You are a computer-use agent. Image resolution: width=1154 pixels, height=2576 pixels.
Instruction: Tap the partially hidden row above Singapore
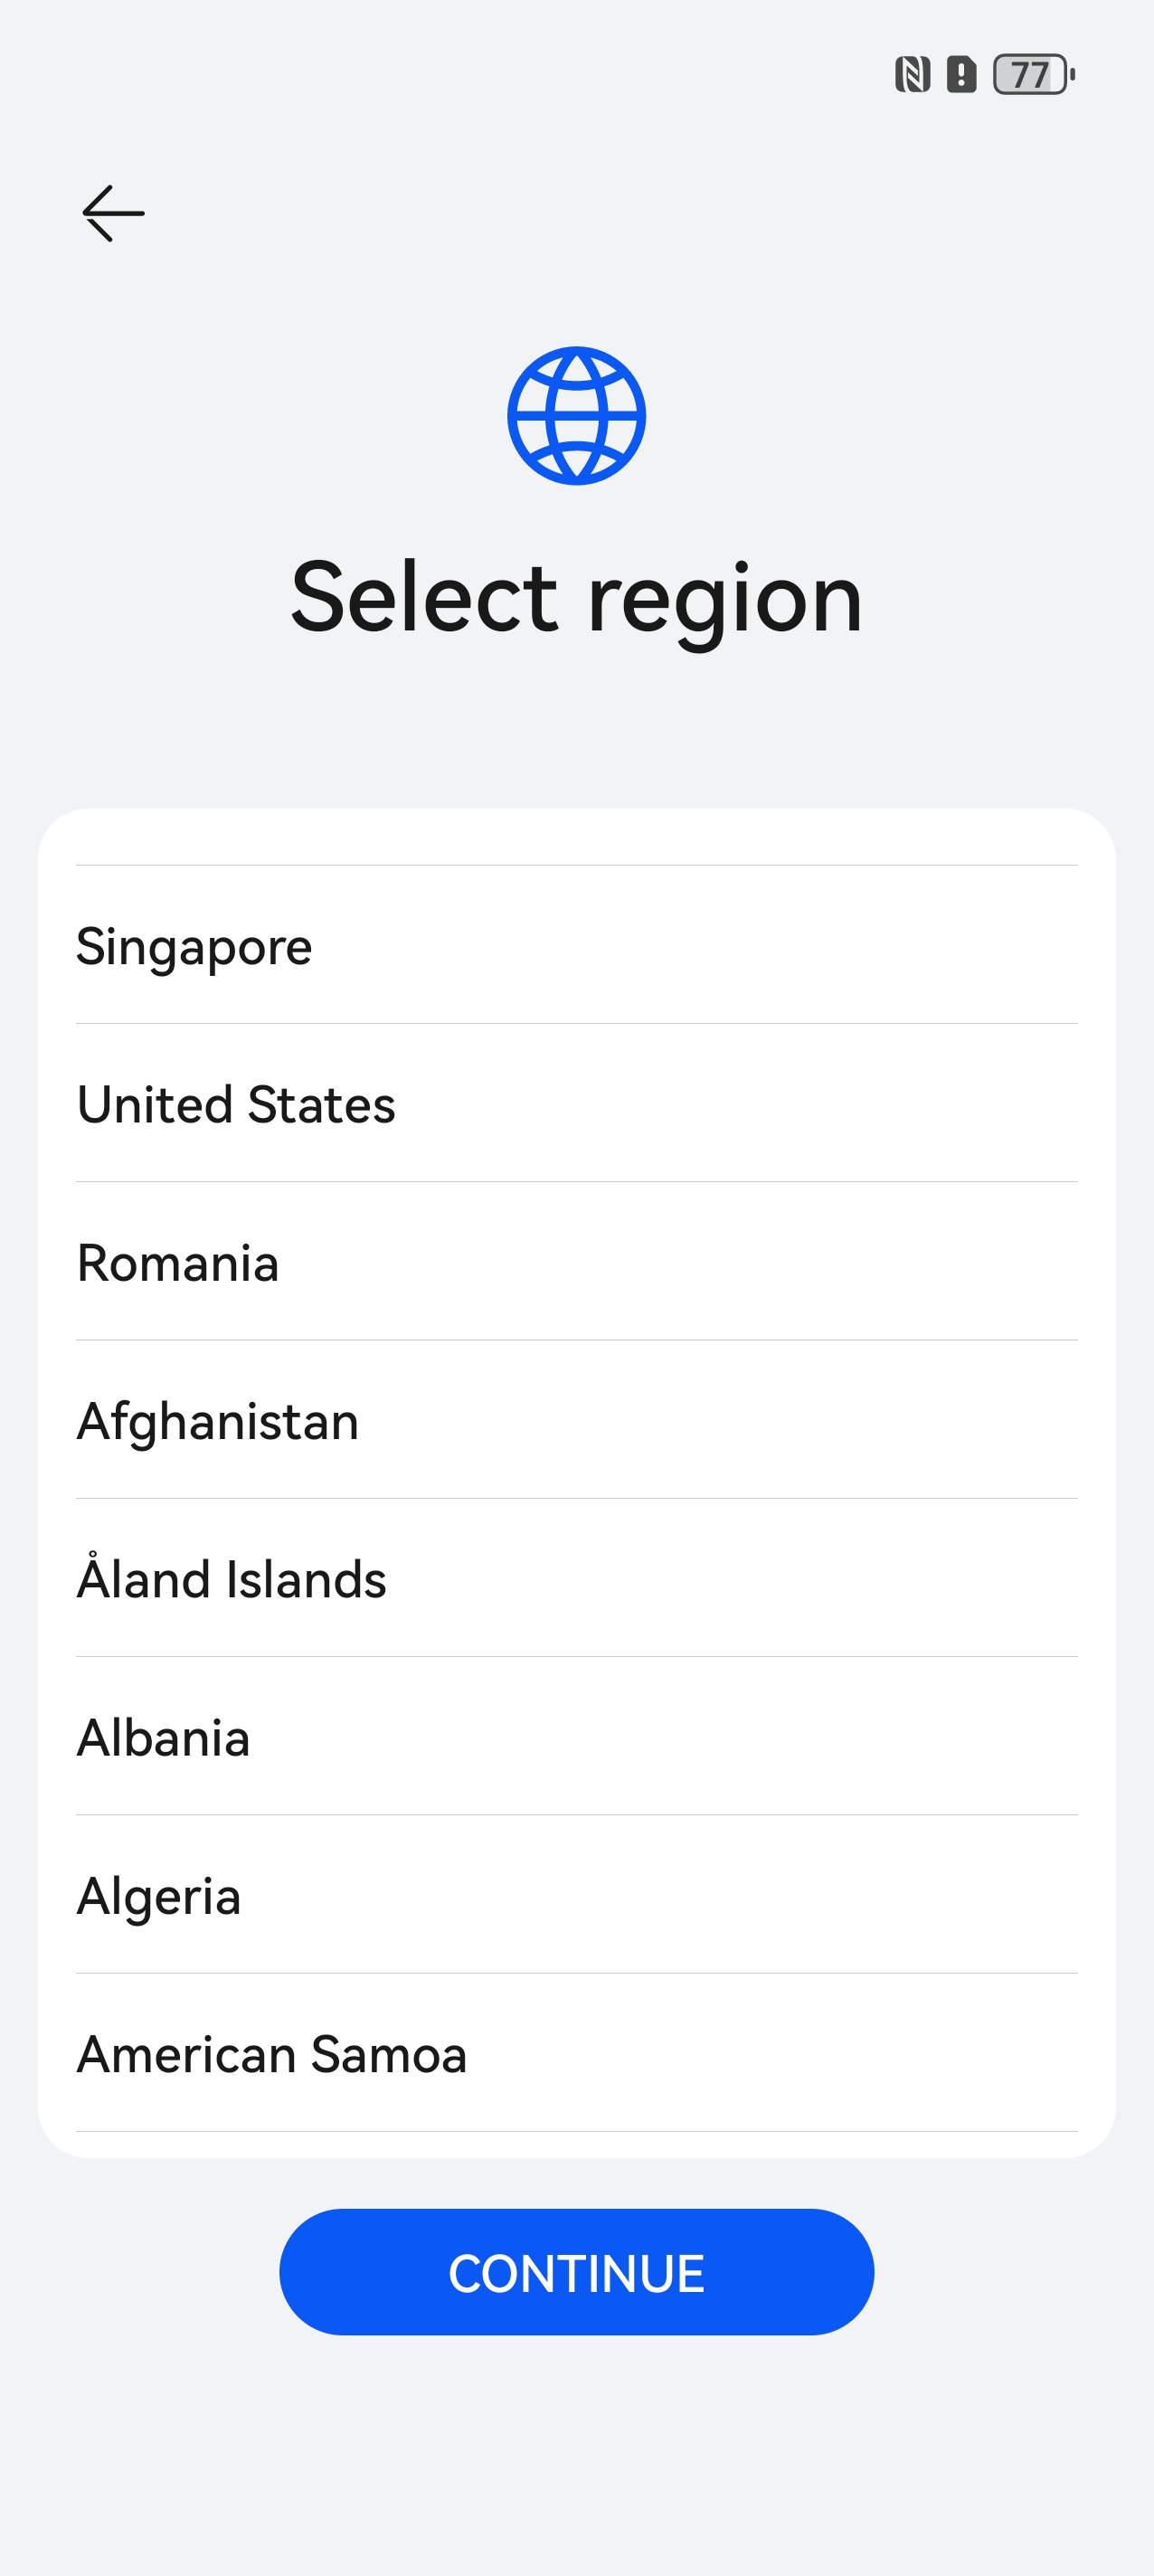[576, 838]
